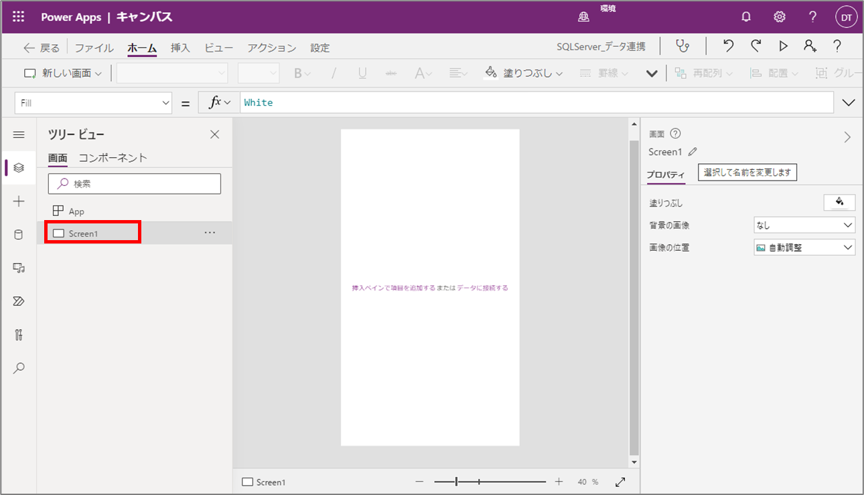
Task: Click the データに接続する link
Action: 482,288
